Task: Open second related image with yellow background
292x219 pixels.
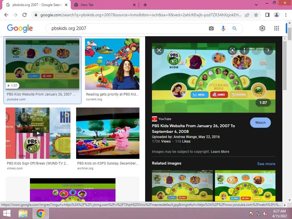Action: 245,186
